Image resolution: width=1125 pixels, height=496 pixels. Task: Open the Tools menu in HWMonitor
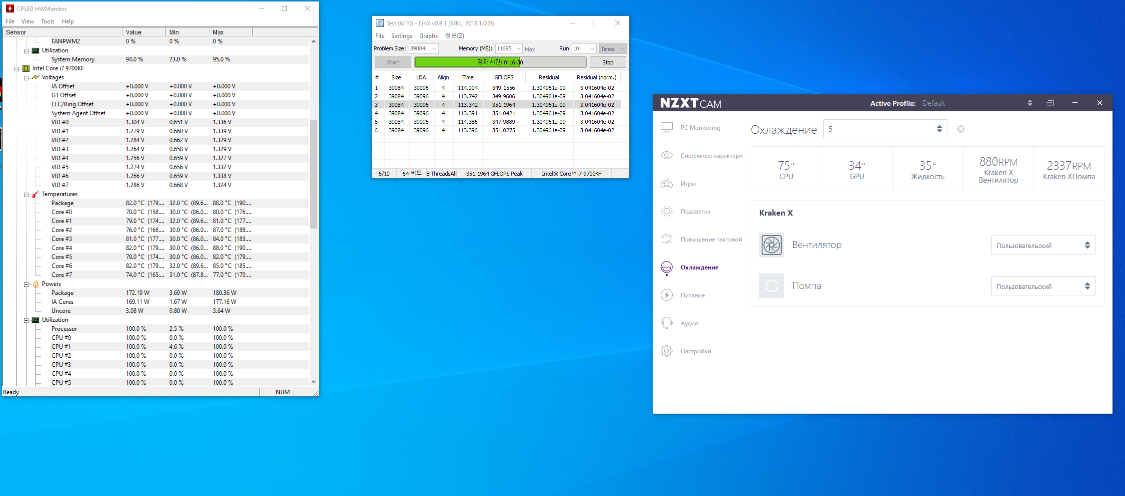[x=47, y=21]
